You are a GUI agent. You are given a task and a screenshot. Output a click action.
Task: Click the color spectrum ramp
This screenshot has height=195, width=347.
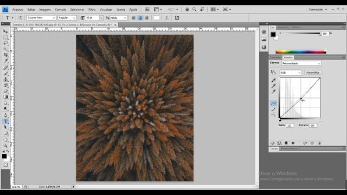pos(301,52)
